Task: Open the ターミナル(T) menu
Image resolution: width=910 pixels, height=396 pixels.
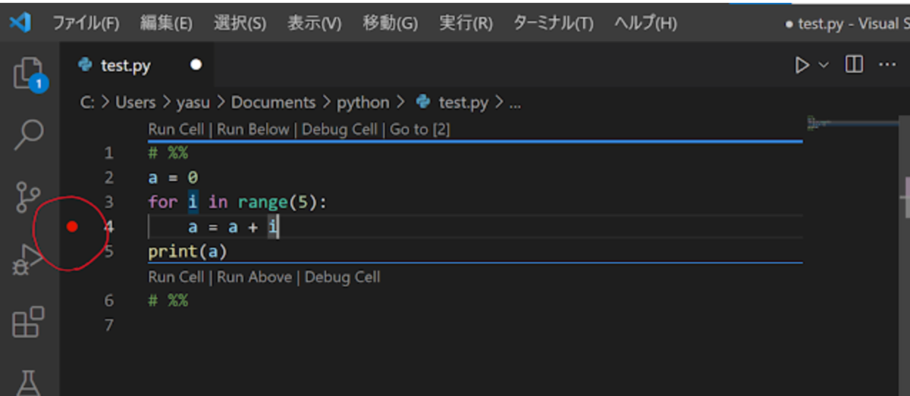Action: [553, 23]
